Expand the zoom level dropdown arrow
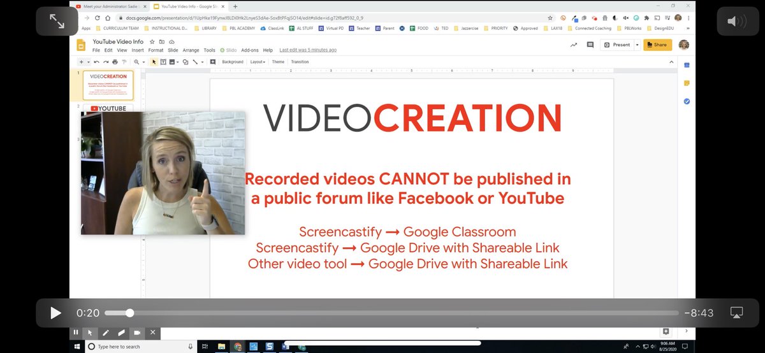Screen dimensions: 765x353 click(x=143, y=62)
